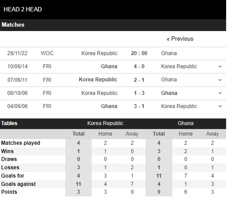This screenshot has height=199, width=227.
Task: Select the Korea Republic Tables header
Action: coord(105,123)
